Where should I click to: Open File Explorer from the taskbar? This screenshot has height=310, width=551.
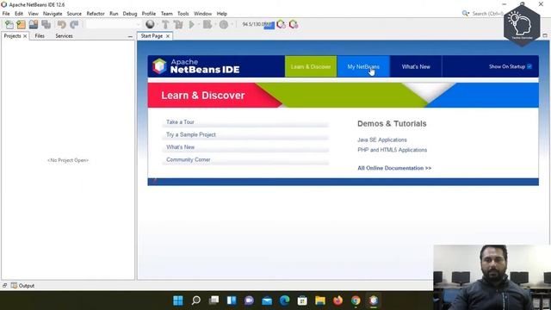pyautogui.click(x=320, y=301)
